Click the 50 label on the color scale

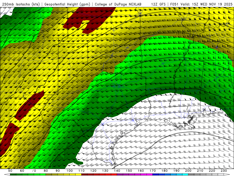click(10, 171)
